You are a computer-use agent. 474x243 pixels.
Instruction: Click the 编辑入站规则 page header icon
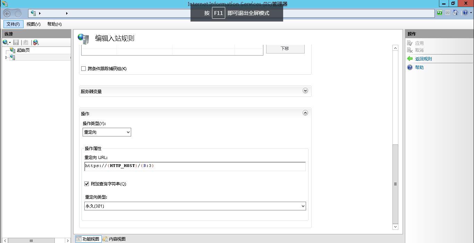[x=83, y=39]
